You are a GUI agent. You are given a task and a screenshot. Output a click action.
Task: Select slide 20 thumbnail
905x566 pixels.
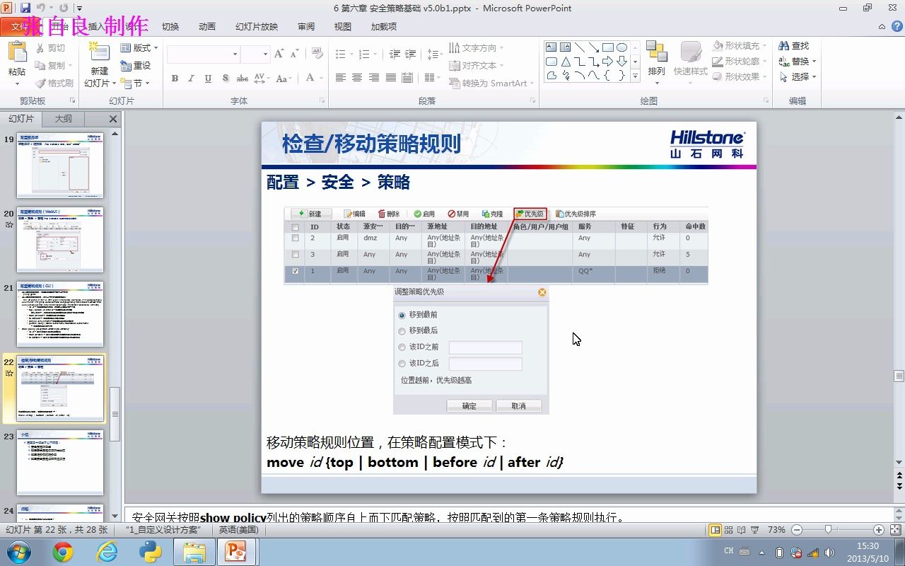coord(60,240)
